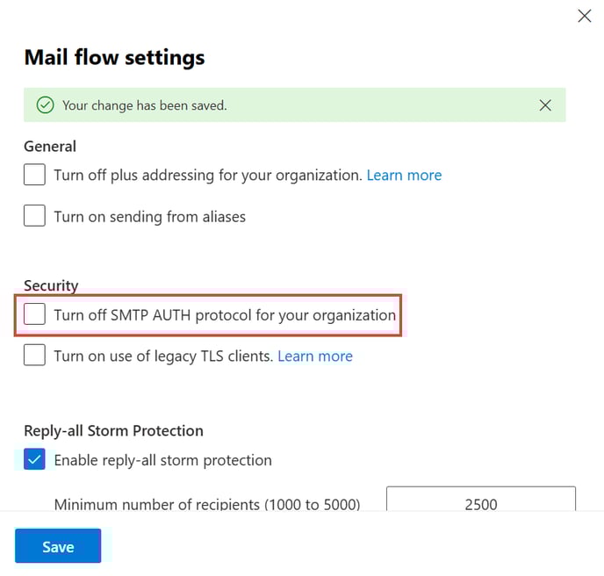Click the Mail flow settings heading
The width and height of the screenshot is (604, 576).
(x=114, y=58)
